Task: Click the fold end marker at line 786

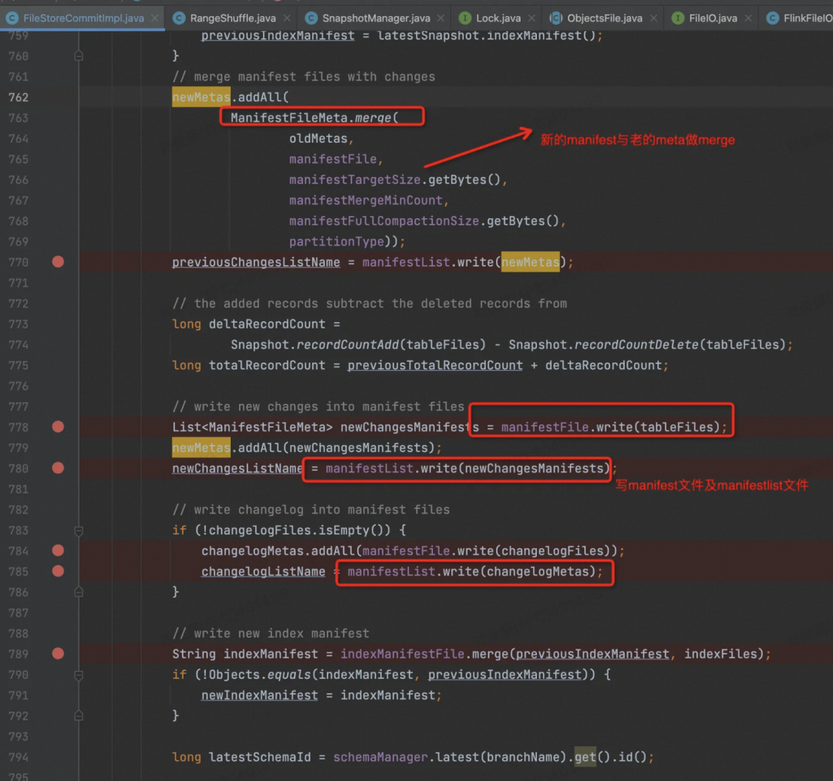Action: coord(79,592)
